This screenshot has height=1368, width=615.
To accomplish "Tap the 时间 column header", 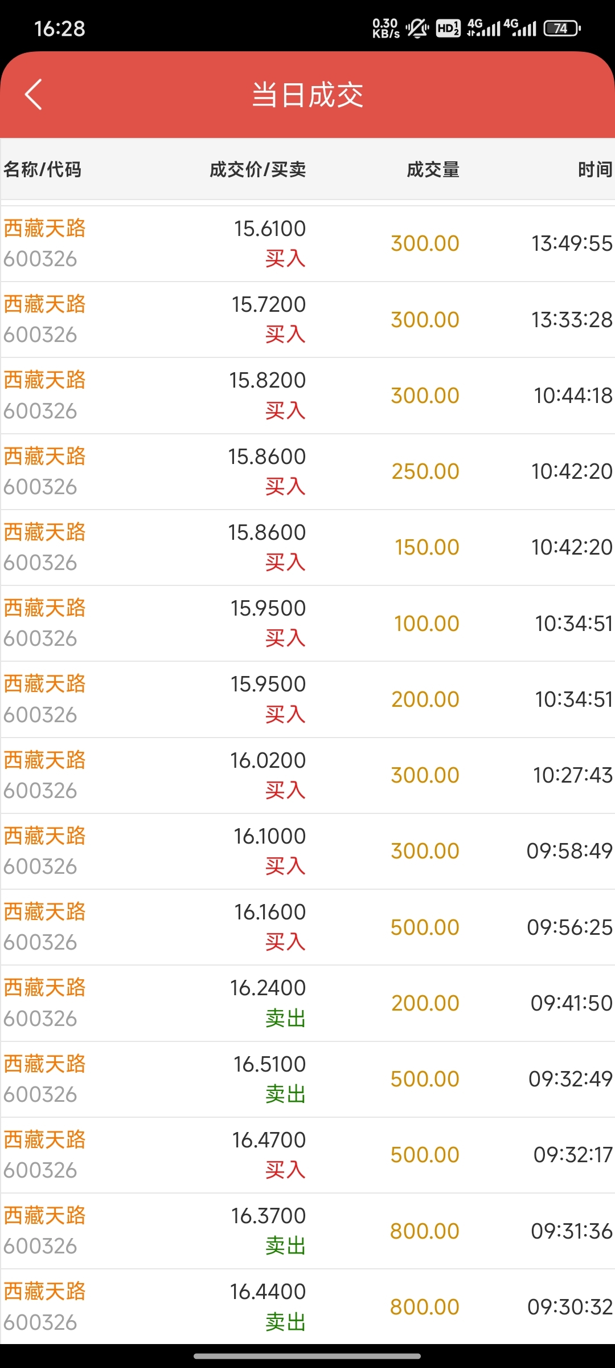I will [595, 169].
